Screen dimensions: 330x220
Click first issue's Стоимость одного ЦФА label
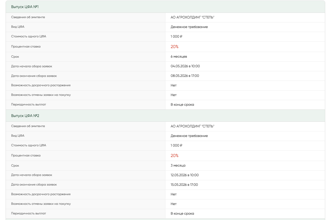click(x=28, y=36)
